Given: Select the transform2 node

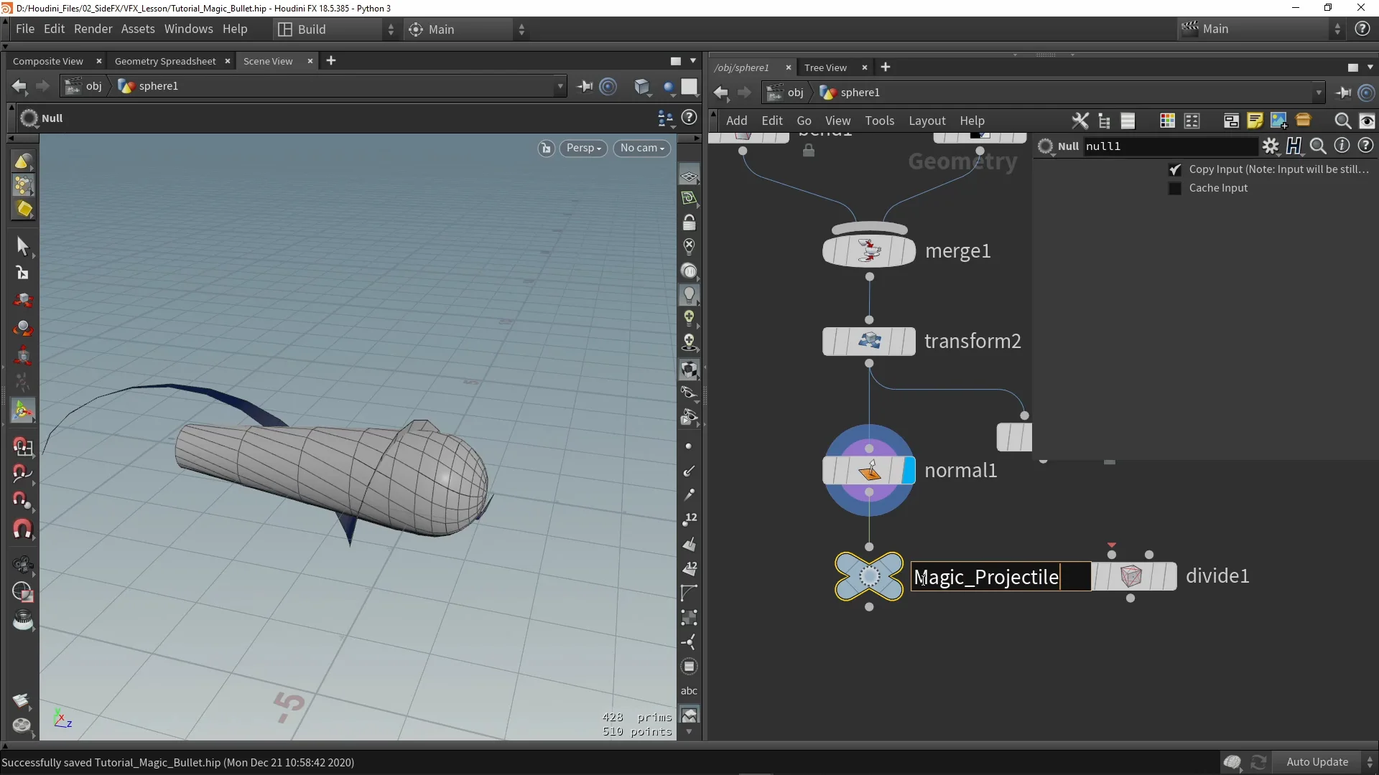Looking at the screenshot, I should coord(869,341).
